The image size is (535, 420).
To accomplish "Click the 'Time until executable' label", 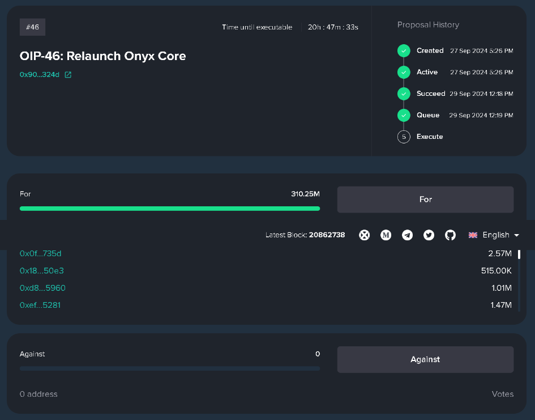I will coord(257,27).
